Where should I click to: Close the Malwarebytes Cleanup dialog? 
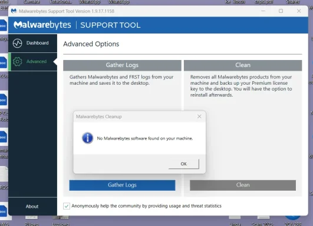point(199,117)
